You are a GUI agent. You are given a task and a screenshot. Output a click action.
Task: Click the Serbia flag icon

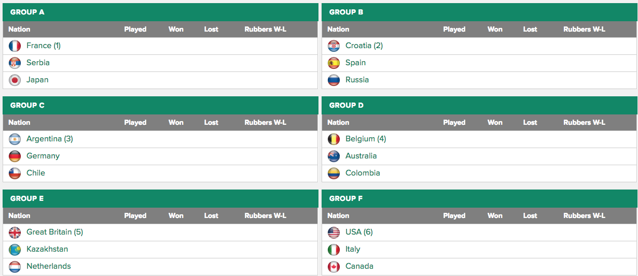[x=15, y=63]
